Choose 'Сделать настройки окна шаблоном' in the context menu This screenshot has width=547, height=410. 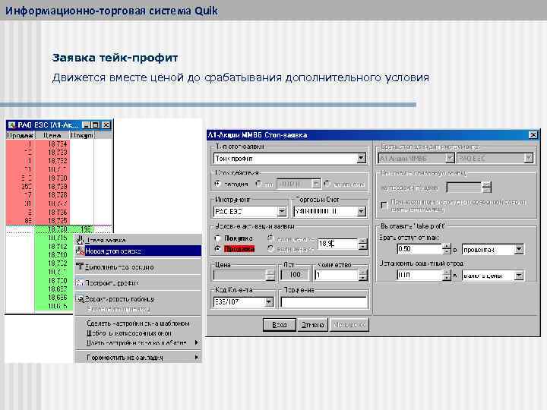click(x=138, y=323)
